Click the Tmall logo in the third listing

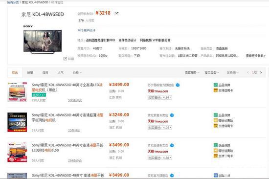coord(158,152)
